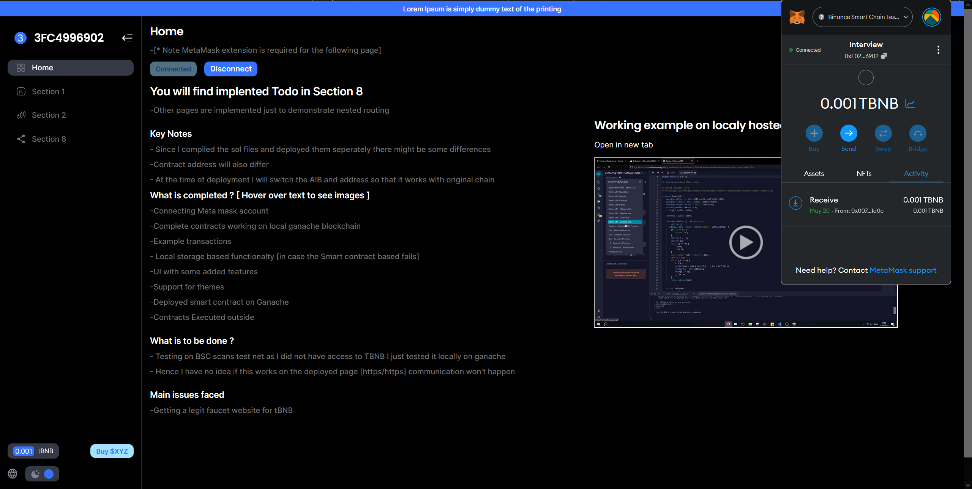Collapse sidebar with the left arrow icon
Viewport: 972px width, 489px height.
point(127,38)
